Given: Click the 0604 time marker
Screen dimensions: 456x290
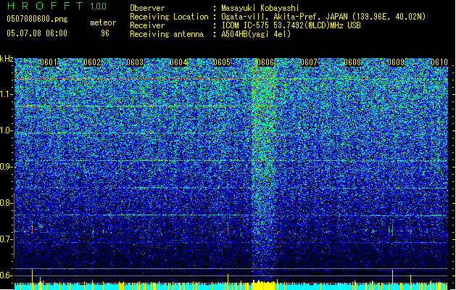Looking at the screenshot, I should [x=178, y=62].
